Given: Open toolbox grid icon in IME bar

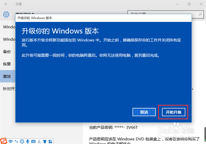Looking at the screenshot, I should pyautogui.click(x=50, y=141).
